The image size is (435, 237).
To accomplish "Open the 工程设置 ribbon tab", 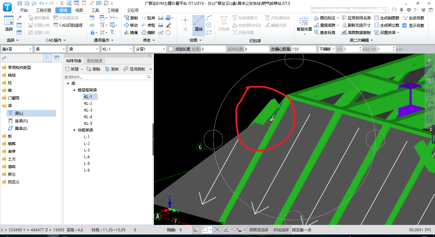I will tap(44, 10).
